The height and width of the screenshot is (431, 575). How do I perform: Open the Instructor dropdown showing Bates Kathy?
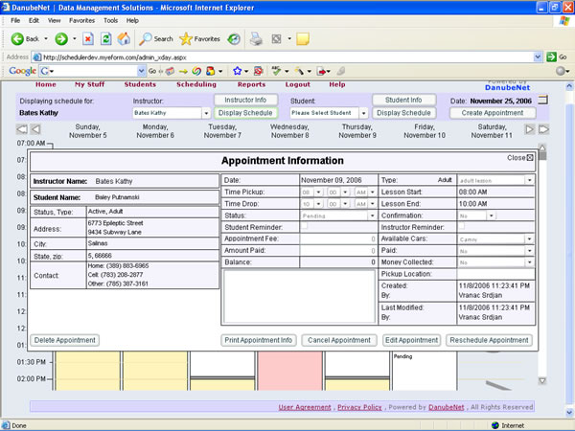point(206,113)
